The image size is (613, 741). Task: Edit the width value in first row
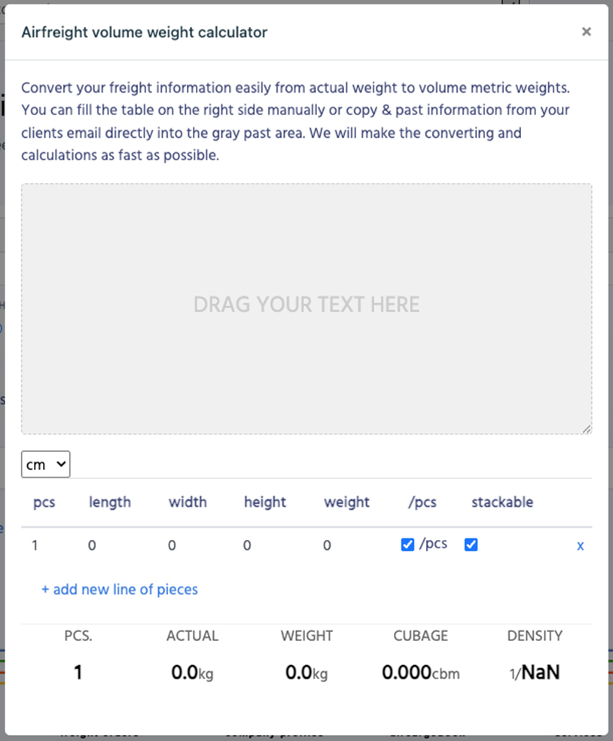point(172,545)
